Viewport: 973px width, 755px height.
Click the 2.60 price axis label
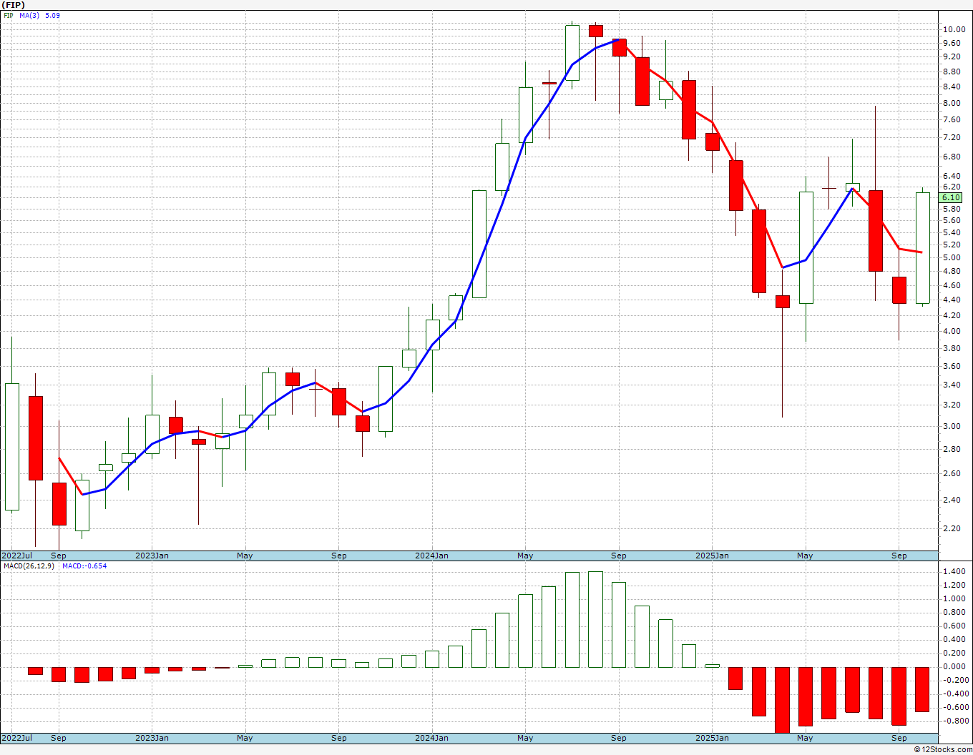tap(952, 473)
